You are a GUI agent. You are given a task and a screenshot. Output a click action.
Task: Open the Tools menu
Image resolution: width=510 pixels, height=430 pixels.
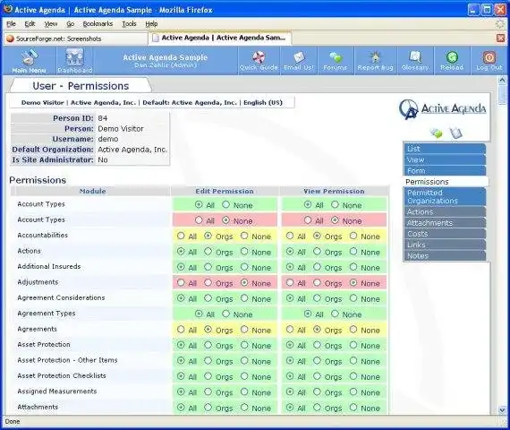click(x=129, y=24)
